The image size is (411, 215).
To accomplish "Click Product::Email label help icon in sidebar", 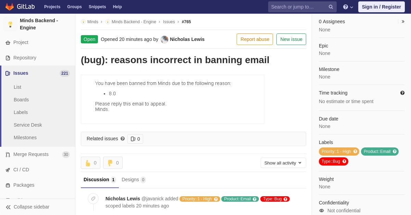I will (x=395, y=152).
